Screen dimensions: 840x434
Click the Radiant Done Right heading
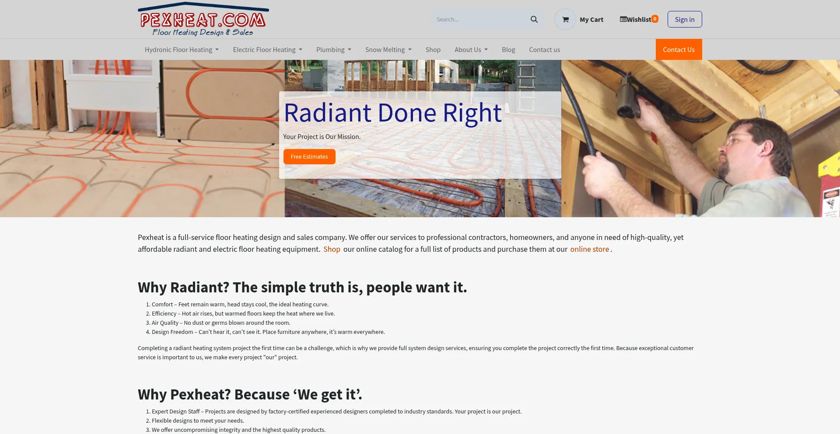point(392,113)
